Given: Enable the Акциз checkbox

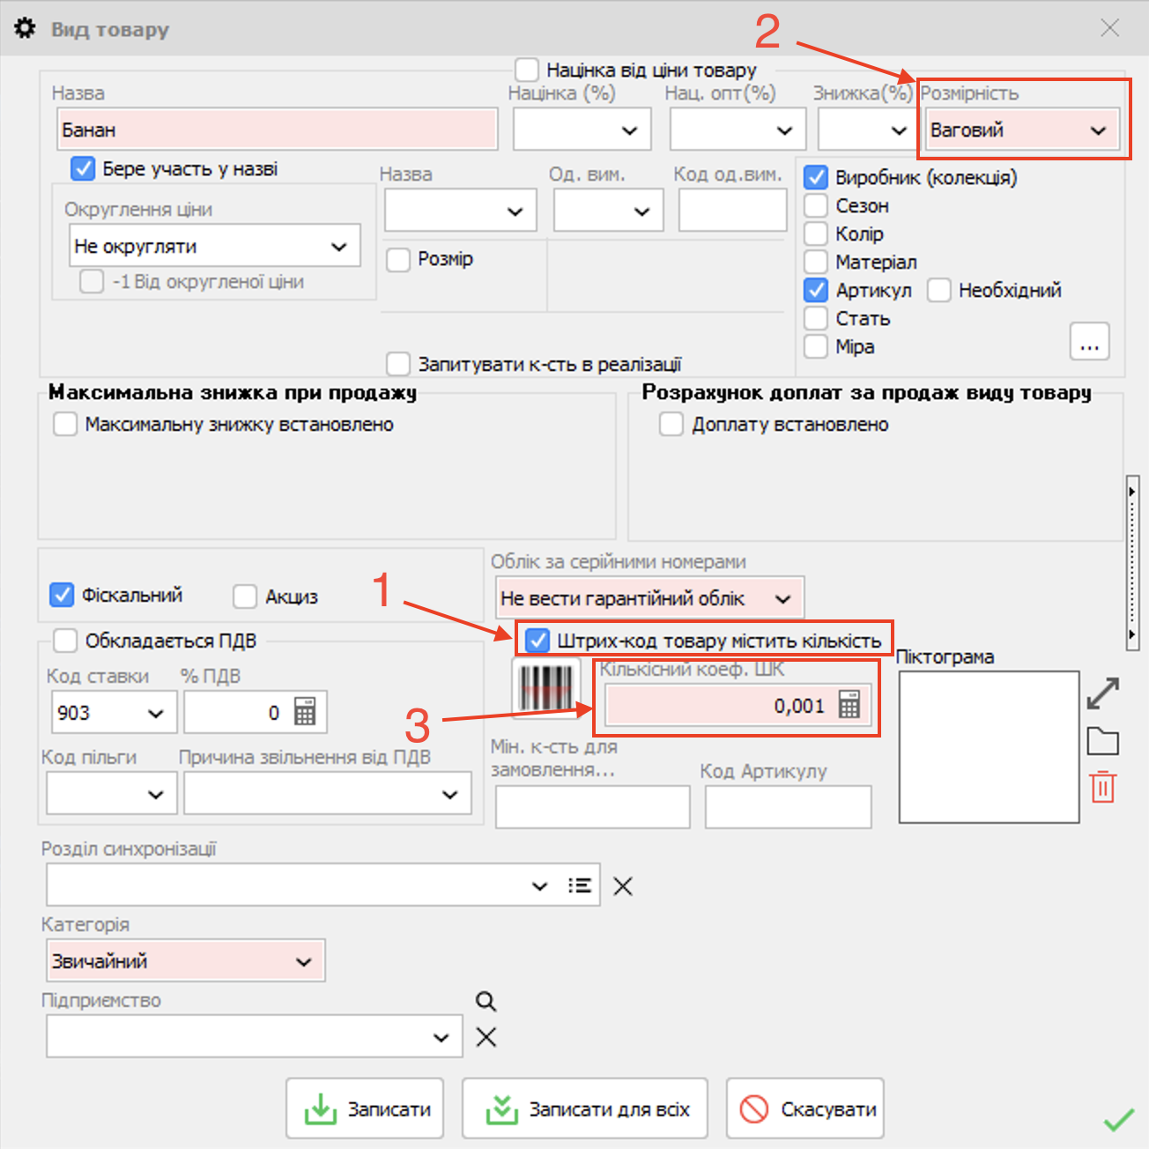Looking at the screenshot, I should [x=245, y=597].
